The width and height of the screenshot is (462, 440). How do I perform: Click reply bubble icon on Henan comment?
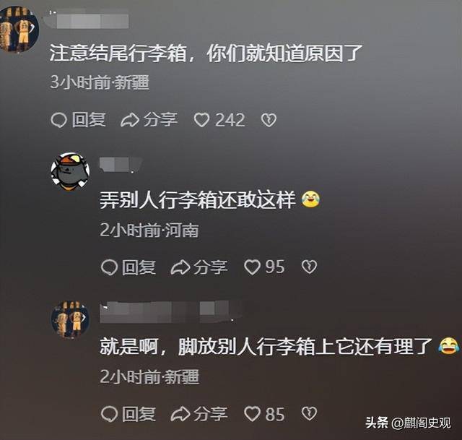109,267
